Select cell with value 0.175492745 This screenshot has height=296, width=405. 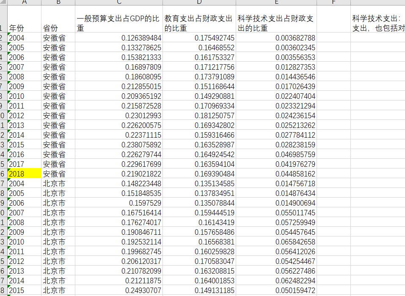[x=199, y=38]
